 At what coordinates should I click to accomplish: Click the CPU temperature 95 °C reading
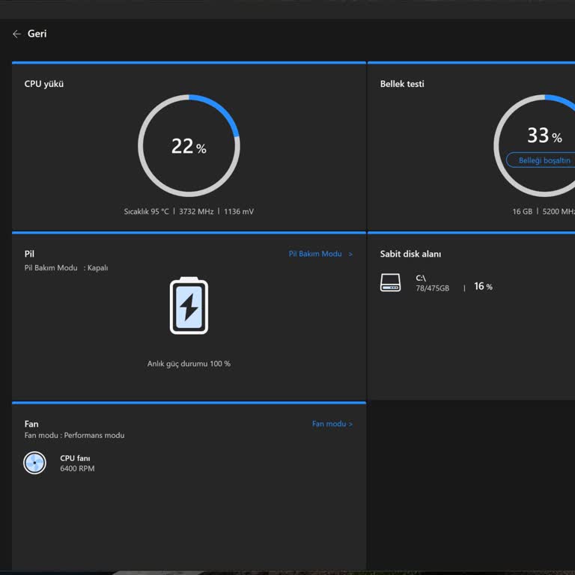[x=146, y=212]
